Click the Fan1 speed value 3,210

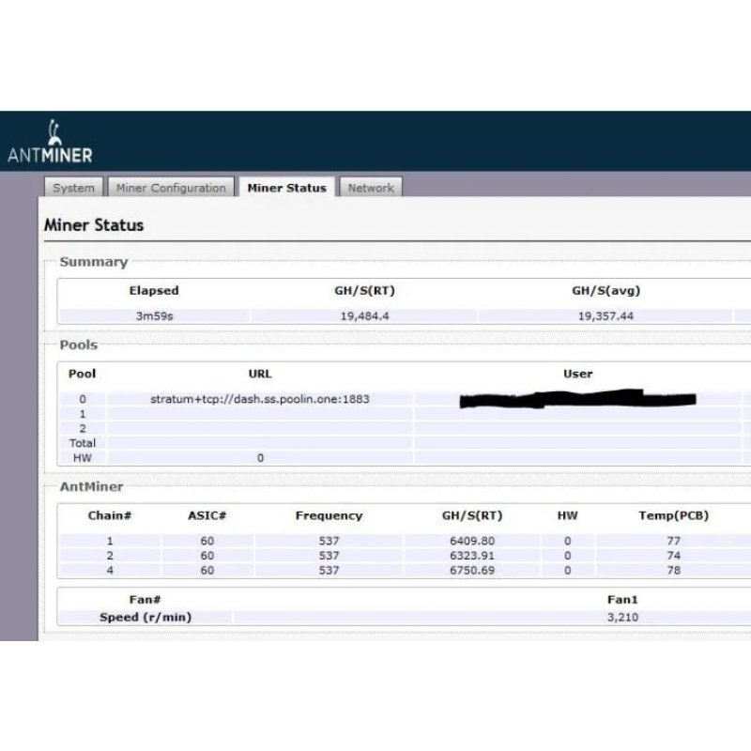tap(624, 618)
